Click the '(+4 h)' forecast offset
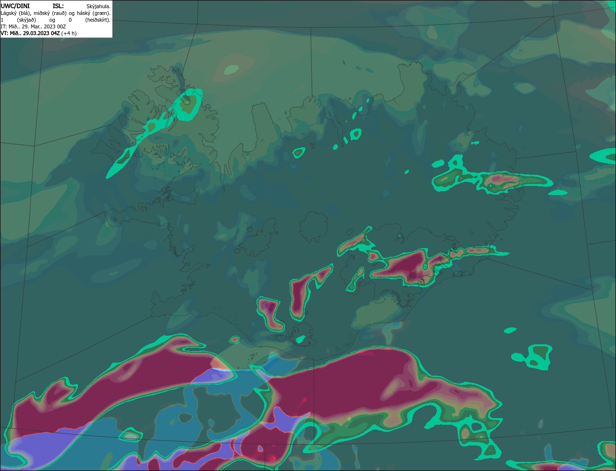The width and height of the screenshot is (616, 471). (x=69, y=34)
